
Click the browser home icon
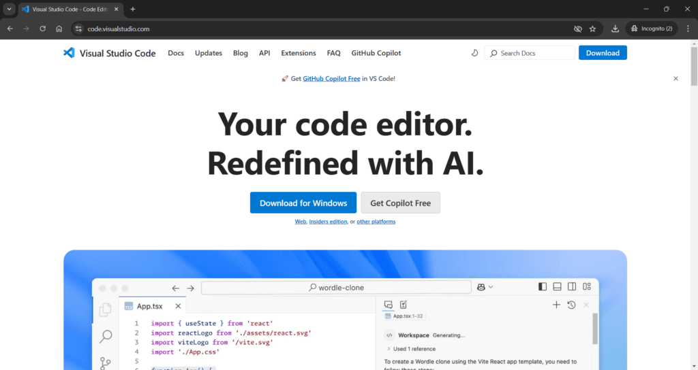[59, 29]
